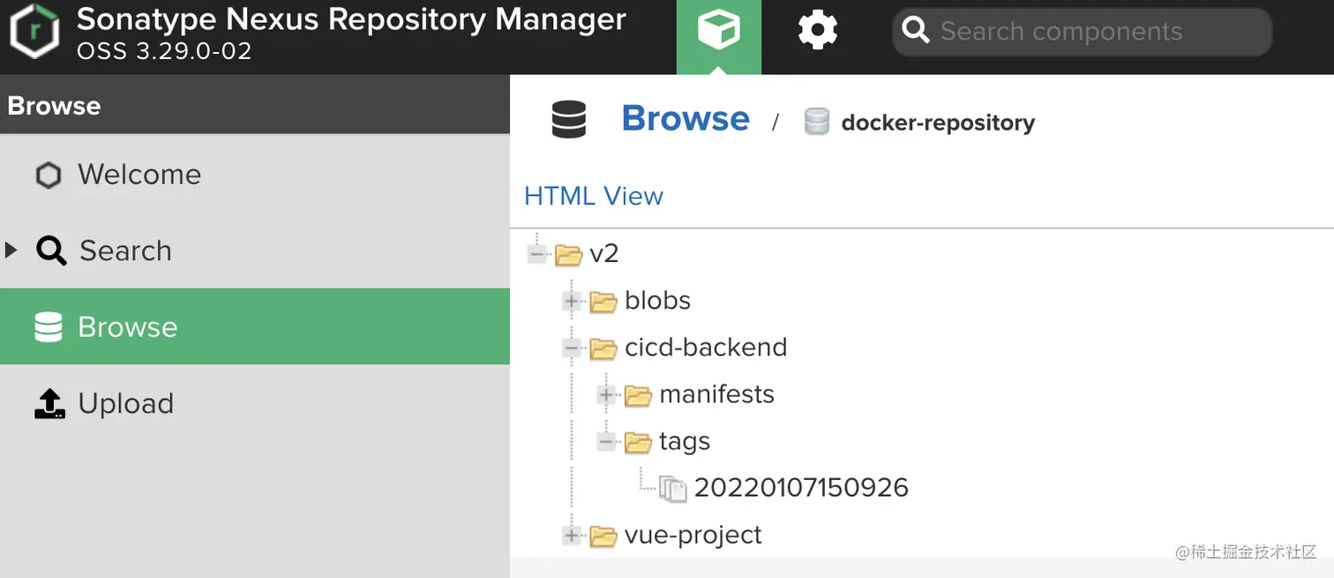Open the HTML View link
The width and height of the screenshot is (1334, 578).
click(x=594, y=196)
